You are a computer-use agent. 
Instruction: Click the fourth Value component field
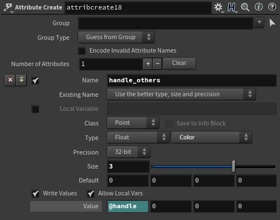[257, 207]
